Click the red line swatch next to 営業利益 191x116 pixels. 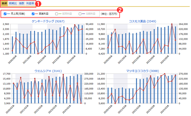pyautogui.click(x=37, y=14)
